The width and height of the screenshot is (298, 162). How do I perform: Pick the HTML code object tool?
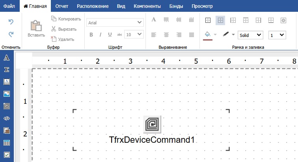[x=6, y=118]
